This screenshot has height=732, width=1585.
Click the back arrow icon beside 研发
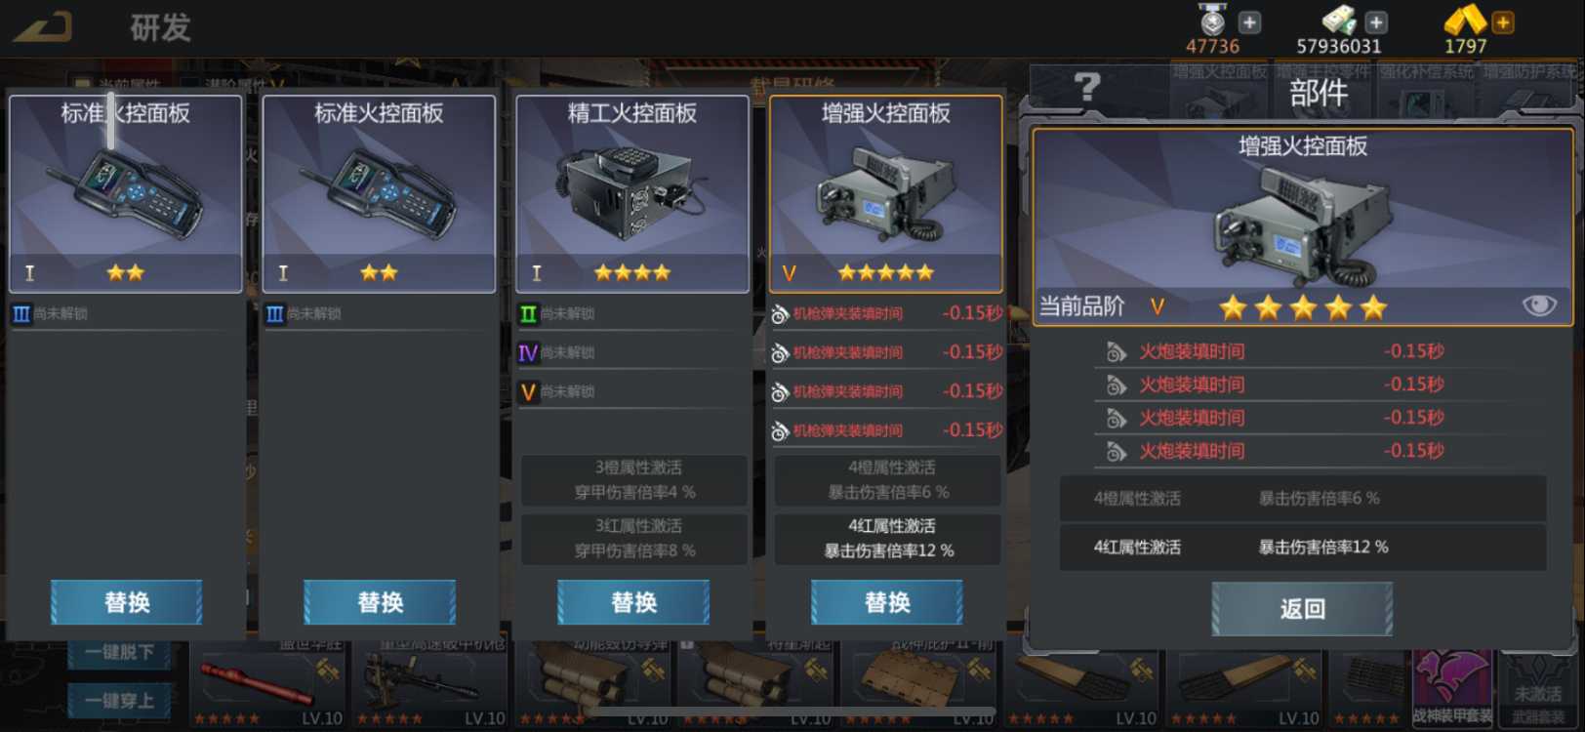pos(43,26)
